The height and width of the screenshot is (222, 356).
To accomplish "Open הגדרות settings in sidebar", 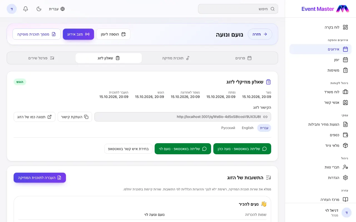I will pyautogui.click(x=320, y=178).
